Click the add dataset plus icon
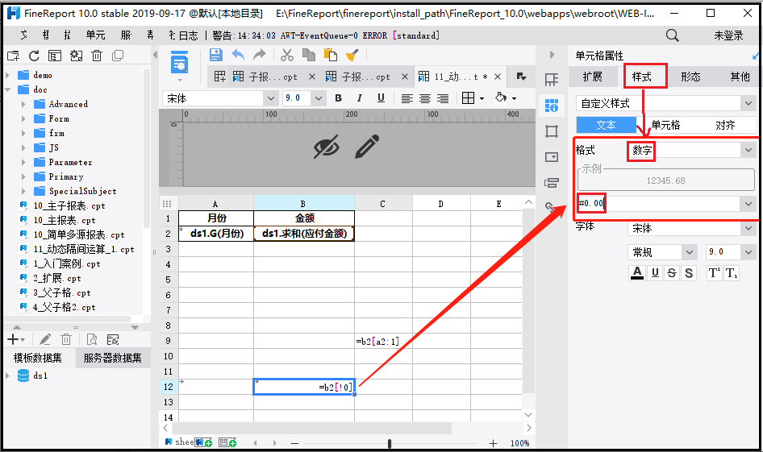The width and height of the screenshot is (763, 452). (x=13, y=339)
